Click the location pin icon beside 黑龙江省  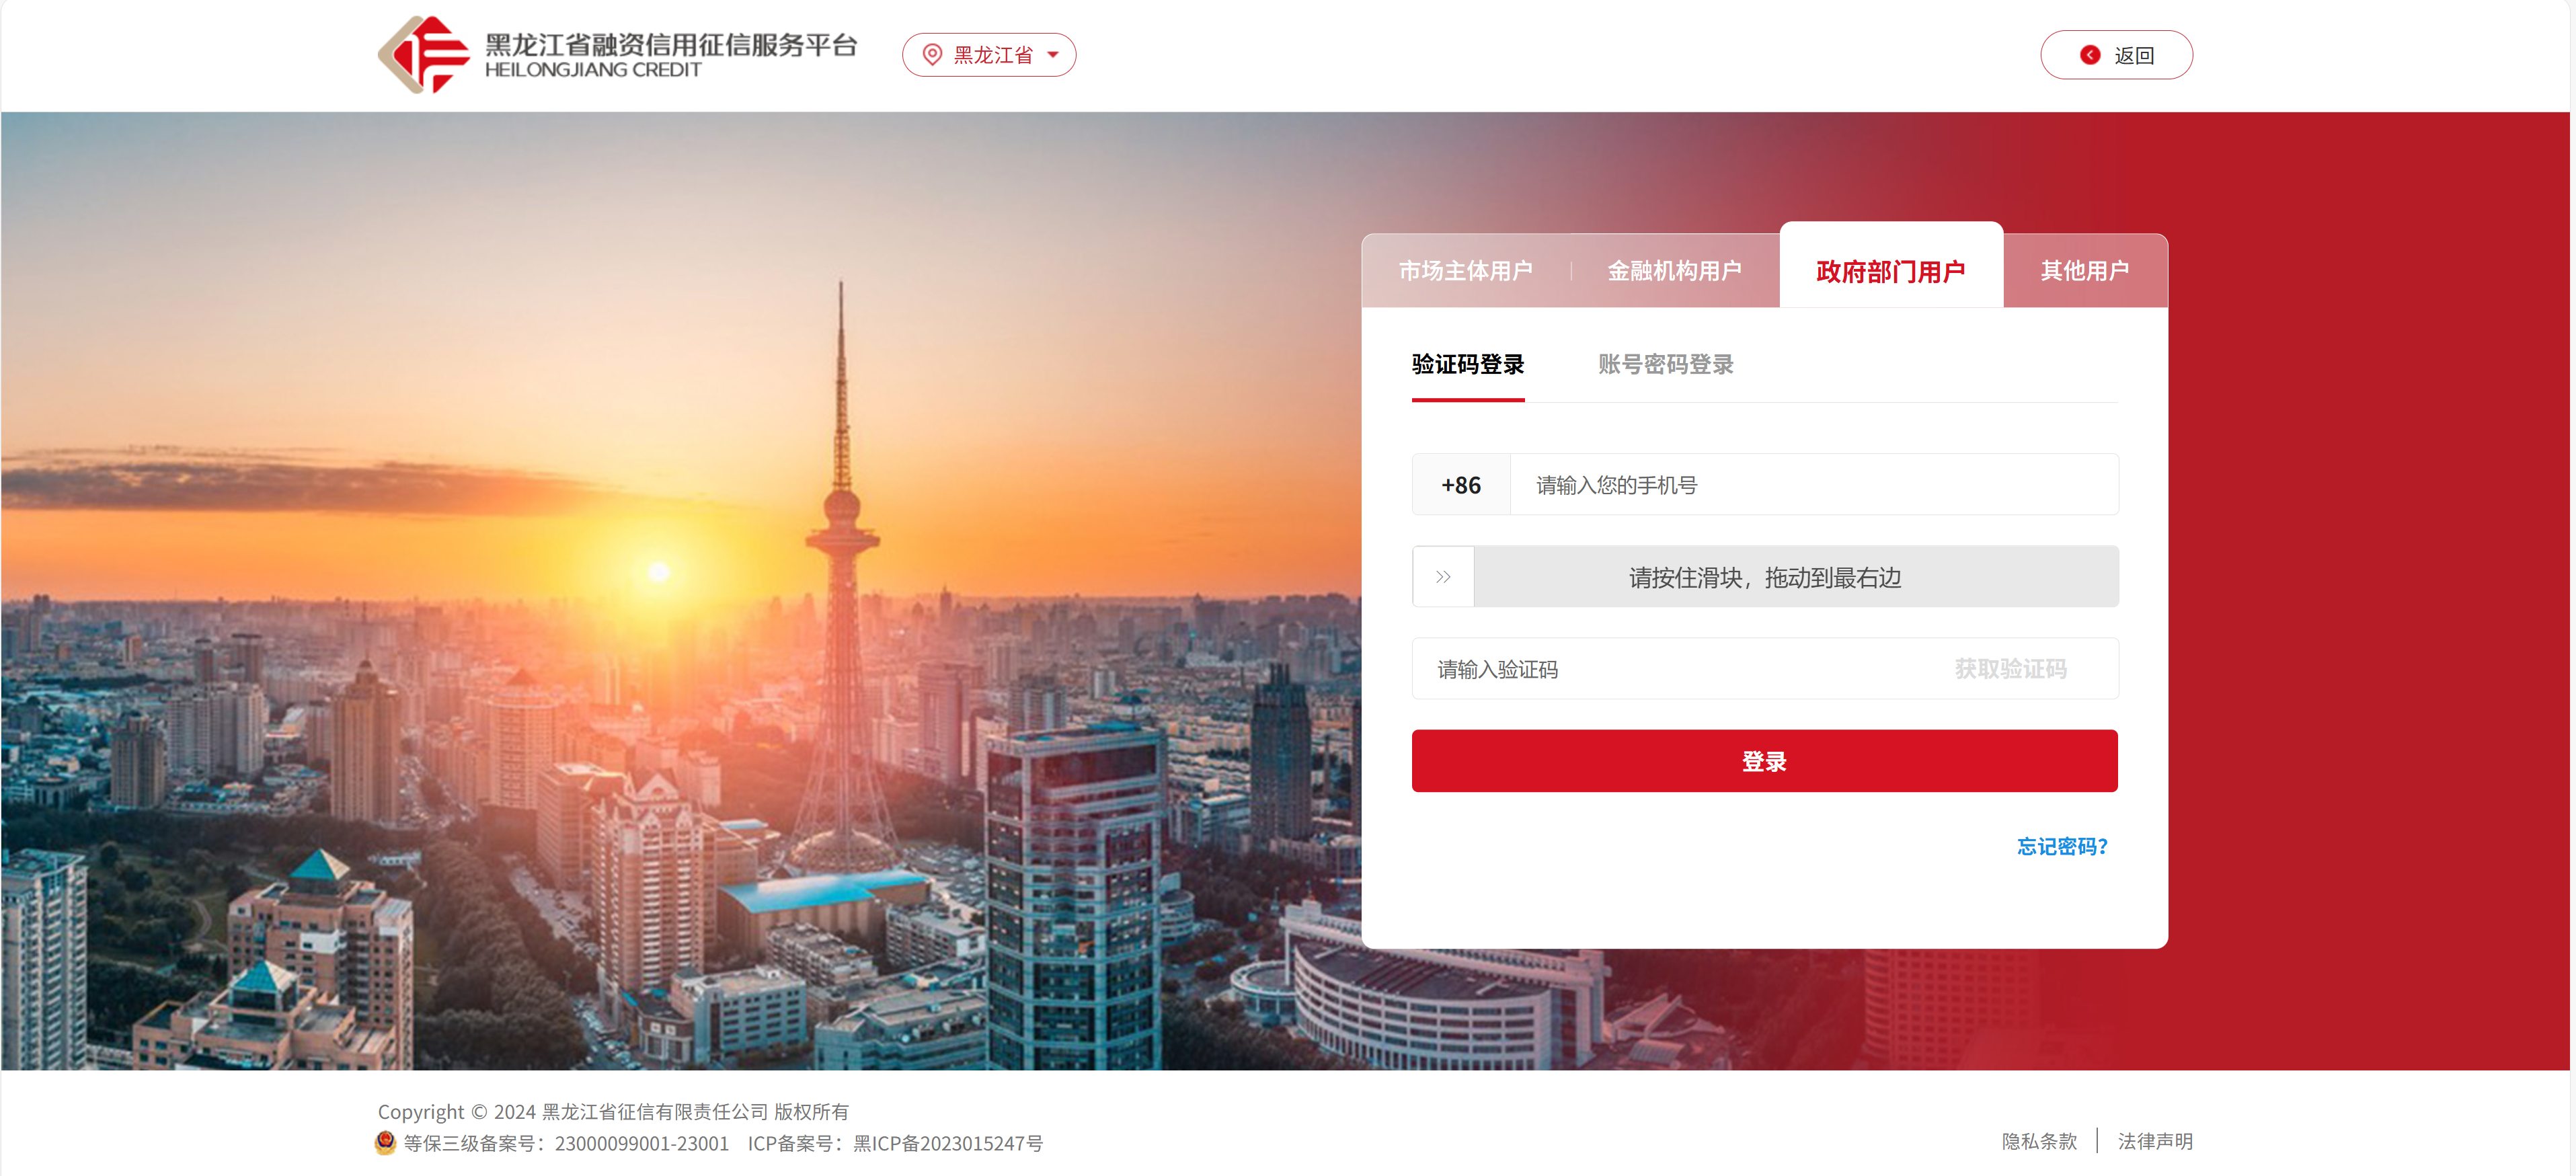[x=932, y=55]
